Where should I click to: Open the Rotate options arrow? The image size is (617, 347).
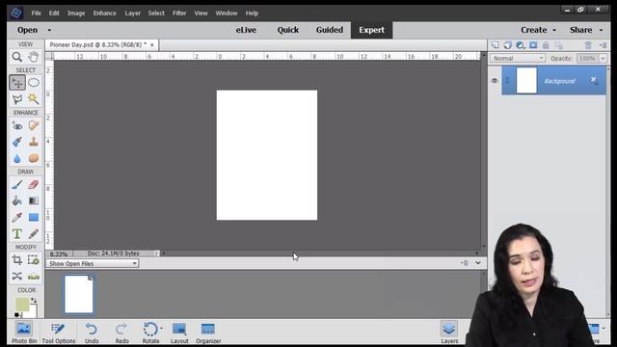click(x=161, y=328)
